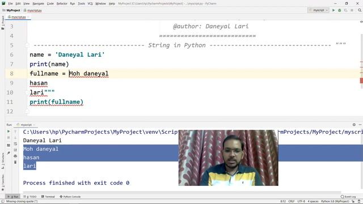The height and width of the screenshot is (204, 363).
Task: Switch to the Run tool window tab
Action: coord(13,197)
